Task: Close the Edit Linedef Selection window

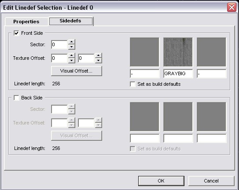Action: [232, 7]
